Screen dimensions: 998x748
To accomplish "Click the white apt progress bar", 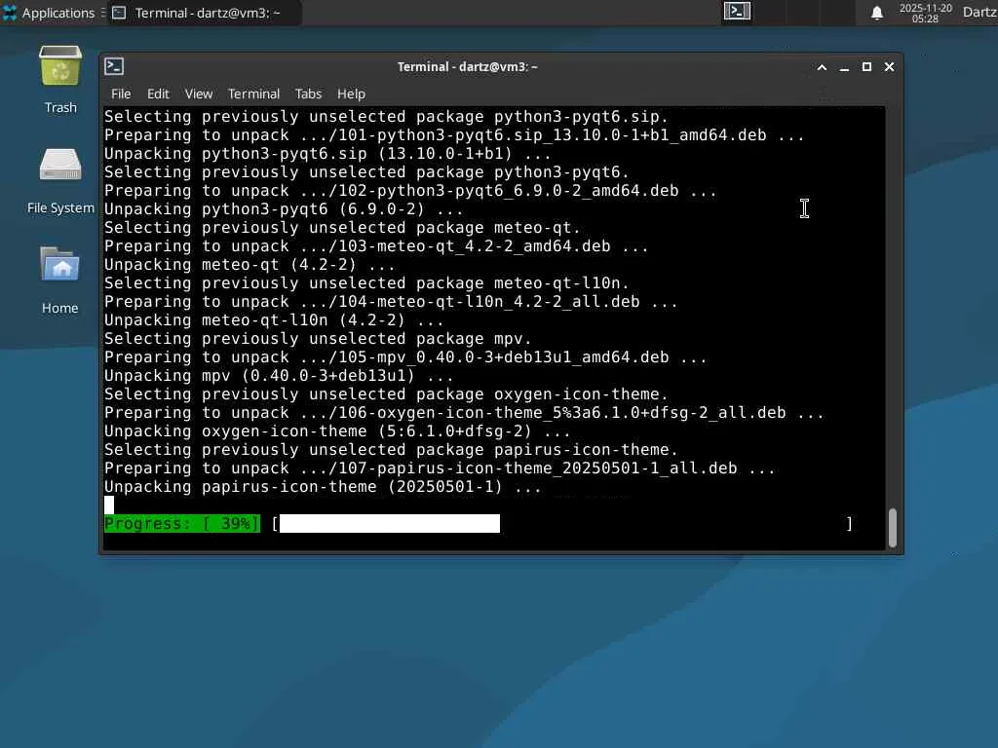I will 390,523.
